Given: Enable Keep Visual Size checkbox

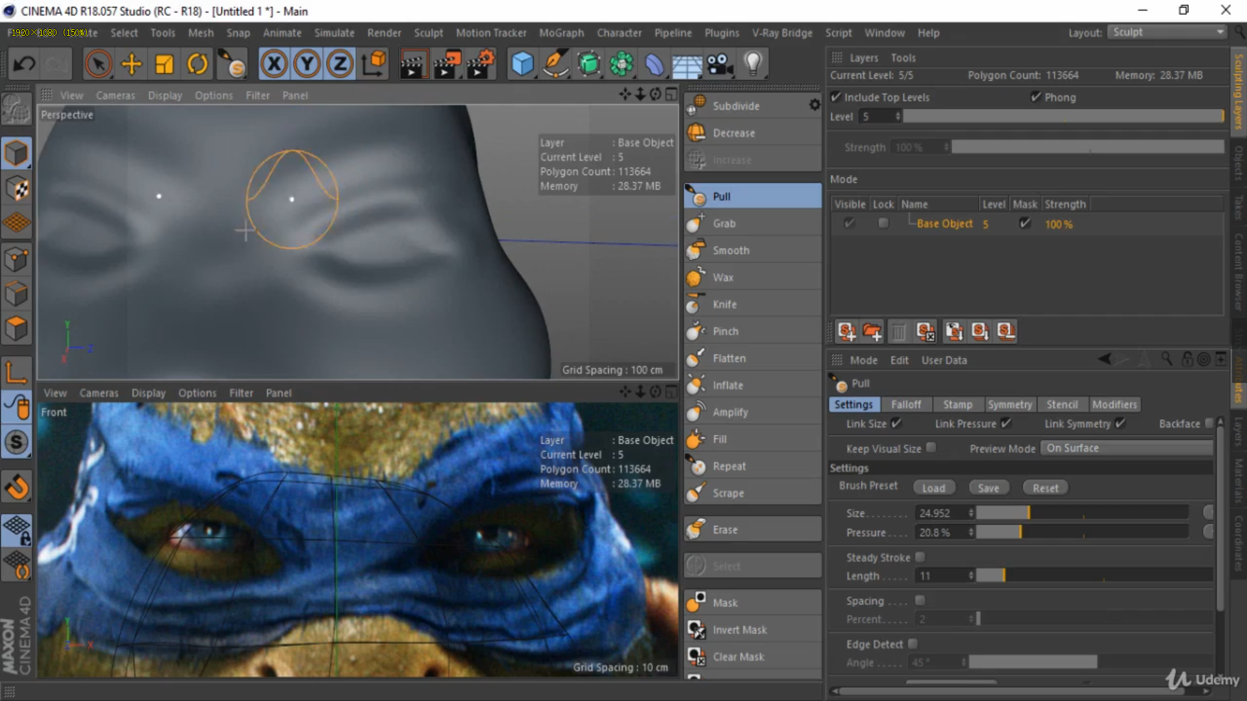Looking at the screenshot, I should pos(931,448).
